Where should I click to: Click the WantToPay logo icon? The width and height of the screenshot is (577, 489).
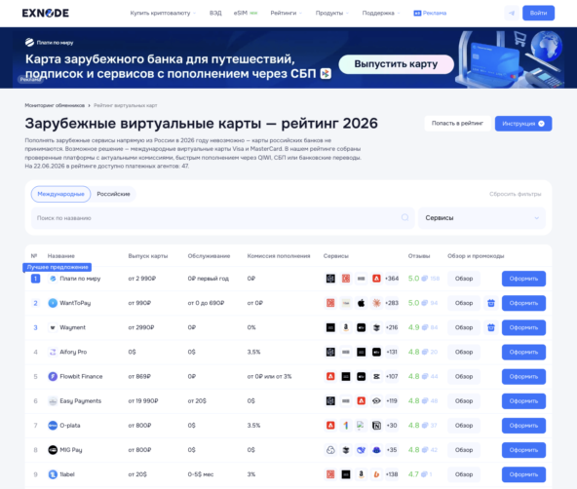(x=53, y=303)
